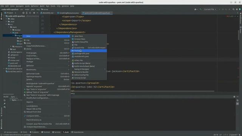
Task: Switch to the GreetingResource.java editor tab
Action: point(68,13)
